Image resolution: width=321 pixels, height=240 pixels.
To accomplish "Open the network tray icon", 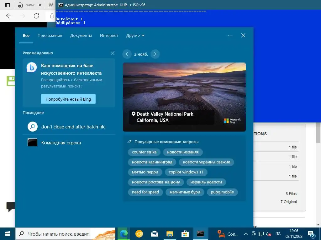I will point(261,234).
